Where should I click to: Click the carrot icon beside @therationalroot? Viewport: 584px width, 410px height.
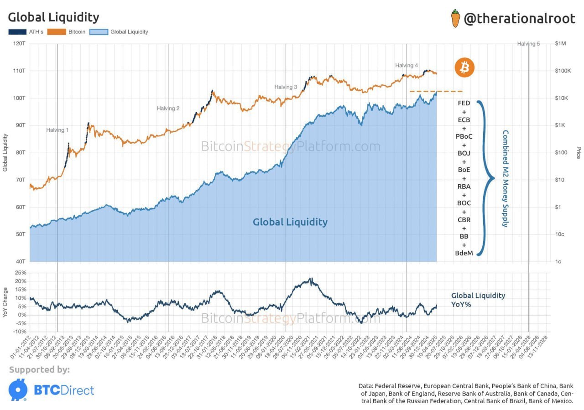point(455,18)
